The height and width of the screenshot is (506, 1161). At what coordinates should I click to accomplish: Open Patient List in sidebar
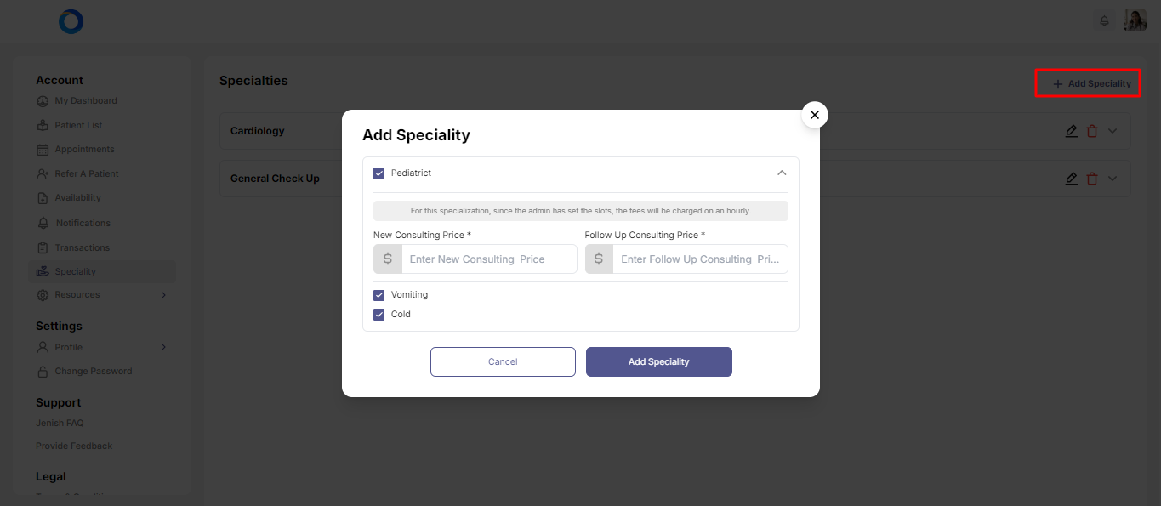[78, 125]
